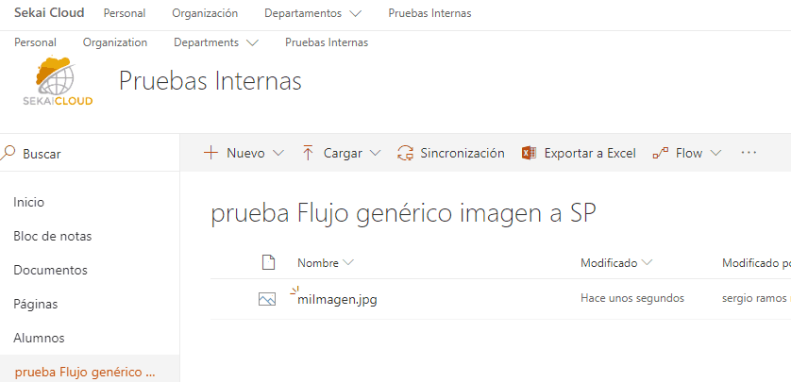Viewport: 791px width, 382px height.
Task: Click the Sekai Cloud site name
Action: [49, 13]
